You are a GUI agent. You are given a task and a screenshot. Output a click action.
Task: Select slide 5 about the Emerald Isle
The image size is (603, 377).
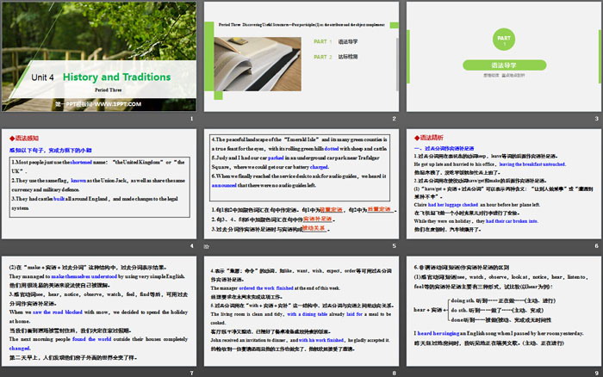(x=301, y=183)
